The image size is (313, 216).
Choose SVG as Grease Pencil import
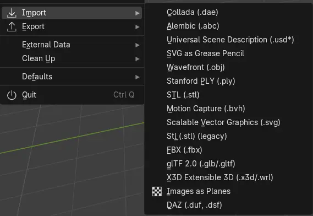(x=229, y=53)
